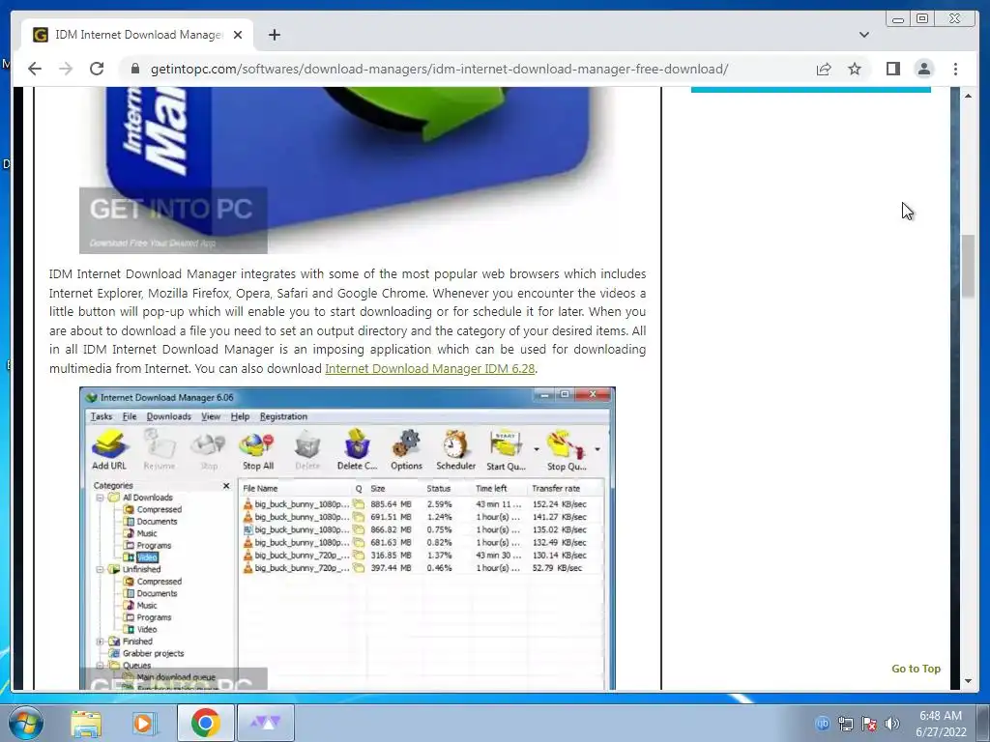
Task: Open Chrome's three-dot menu
Action: 955,69
